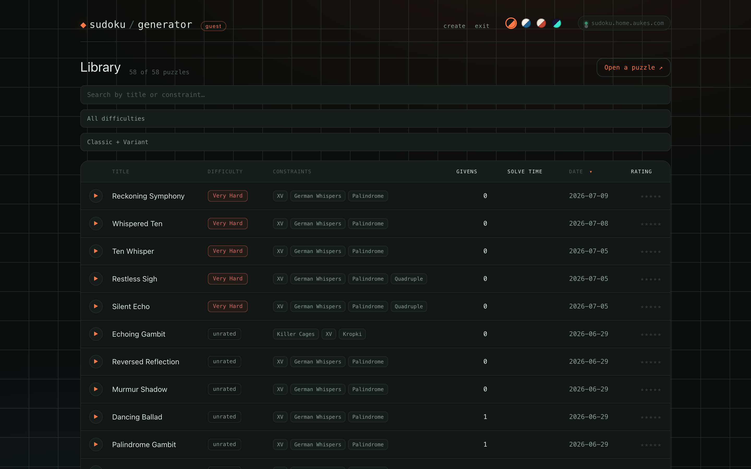The height and width of the screenshot is (469, 751).
Task: Play the Whispered Ten puzzle
Action: click(x=96, y=223)
